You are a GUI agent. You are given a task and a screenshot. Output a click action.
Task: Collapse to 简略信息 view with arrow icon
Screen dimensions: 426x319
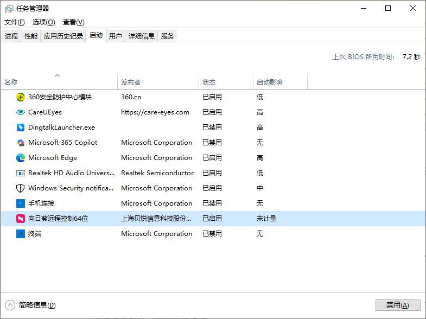(x=10, y=305)
